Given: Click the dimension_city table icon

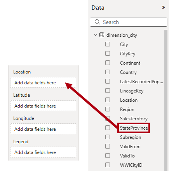Looking at the screenshot, I should (x=102, y=35).
